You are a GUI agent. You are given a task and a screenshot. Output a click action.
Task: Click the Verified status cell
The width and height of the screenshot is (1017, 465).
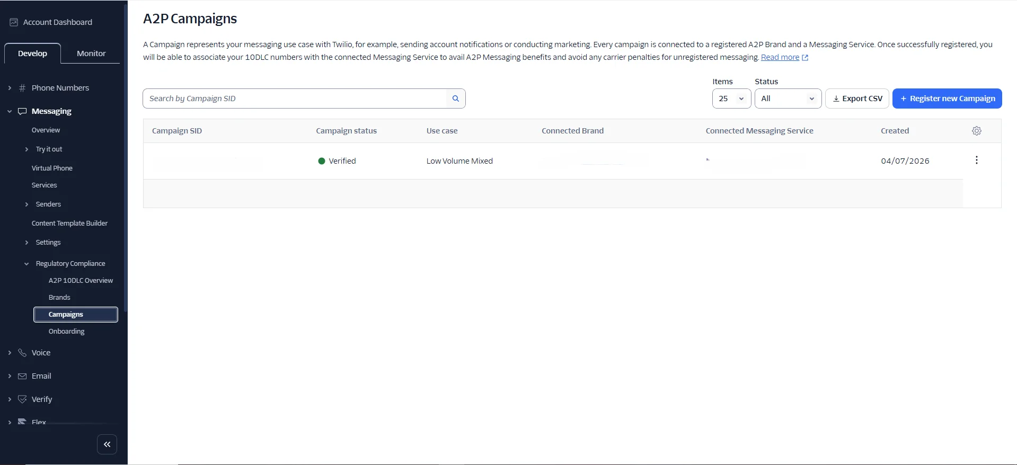pyautogui.click(x=337, y=161)
